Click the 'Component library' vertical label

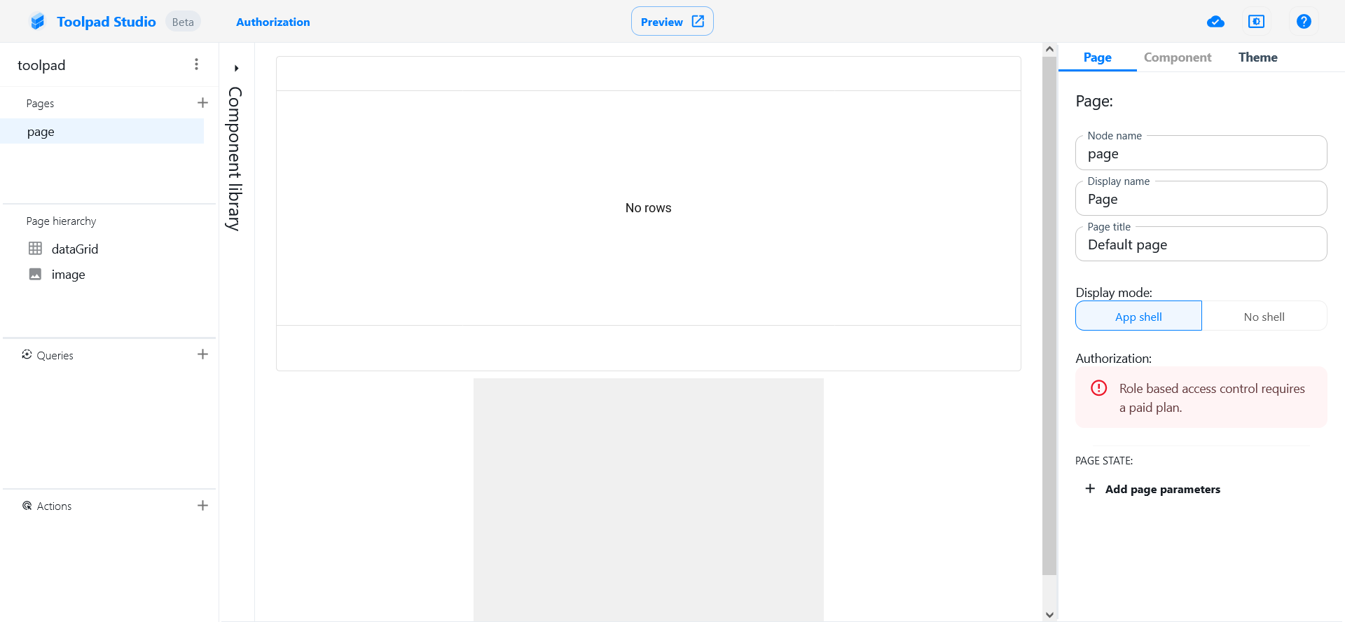point(235,159)
